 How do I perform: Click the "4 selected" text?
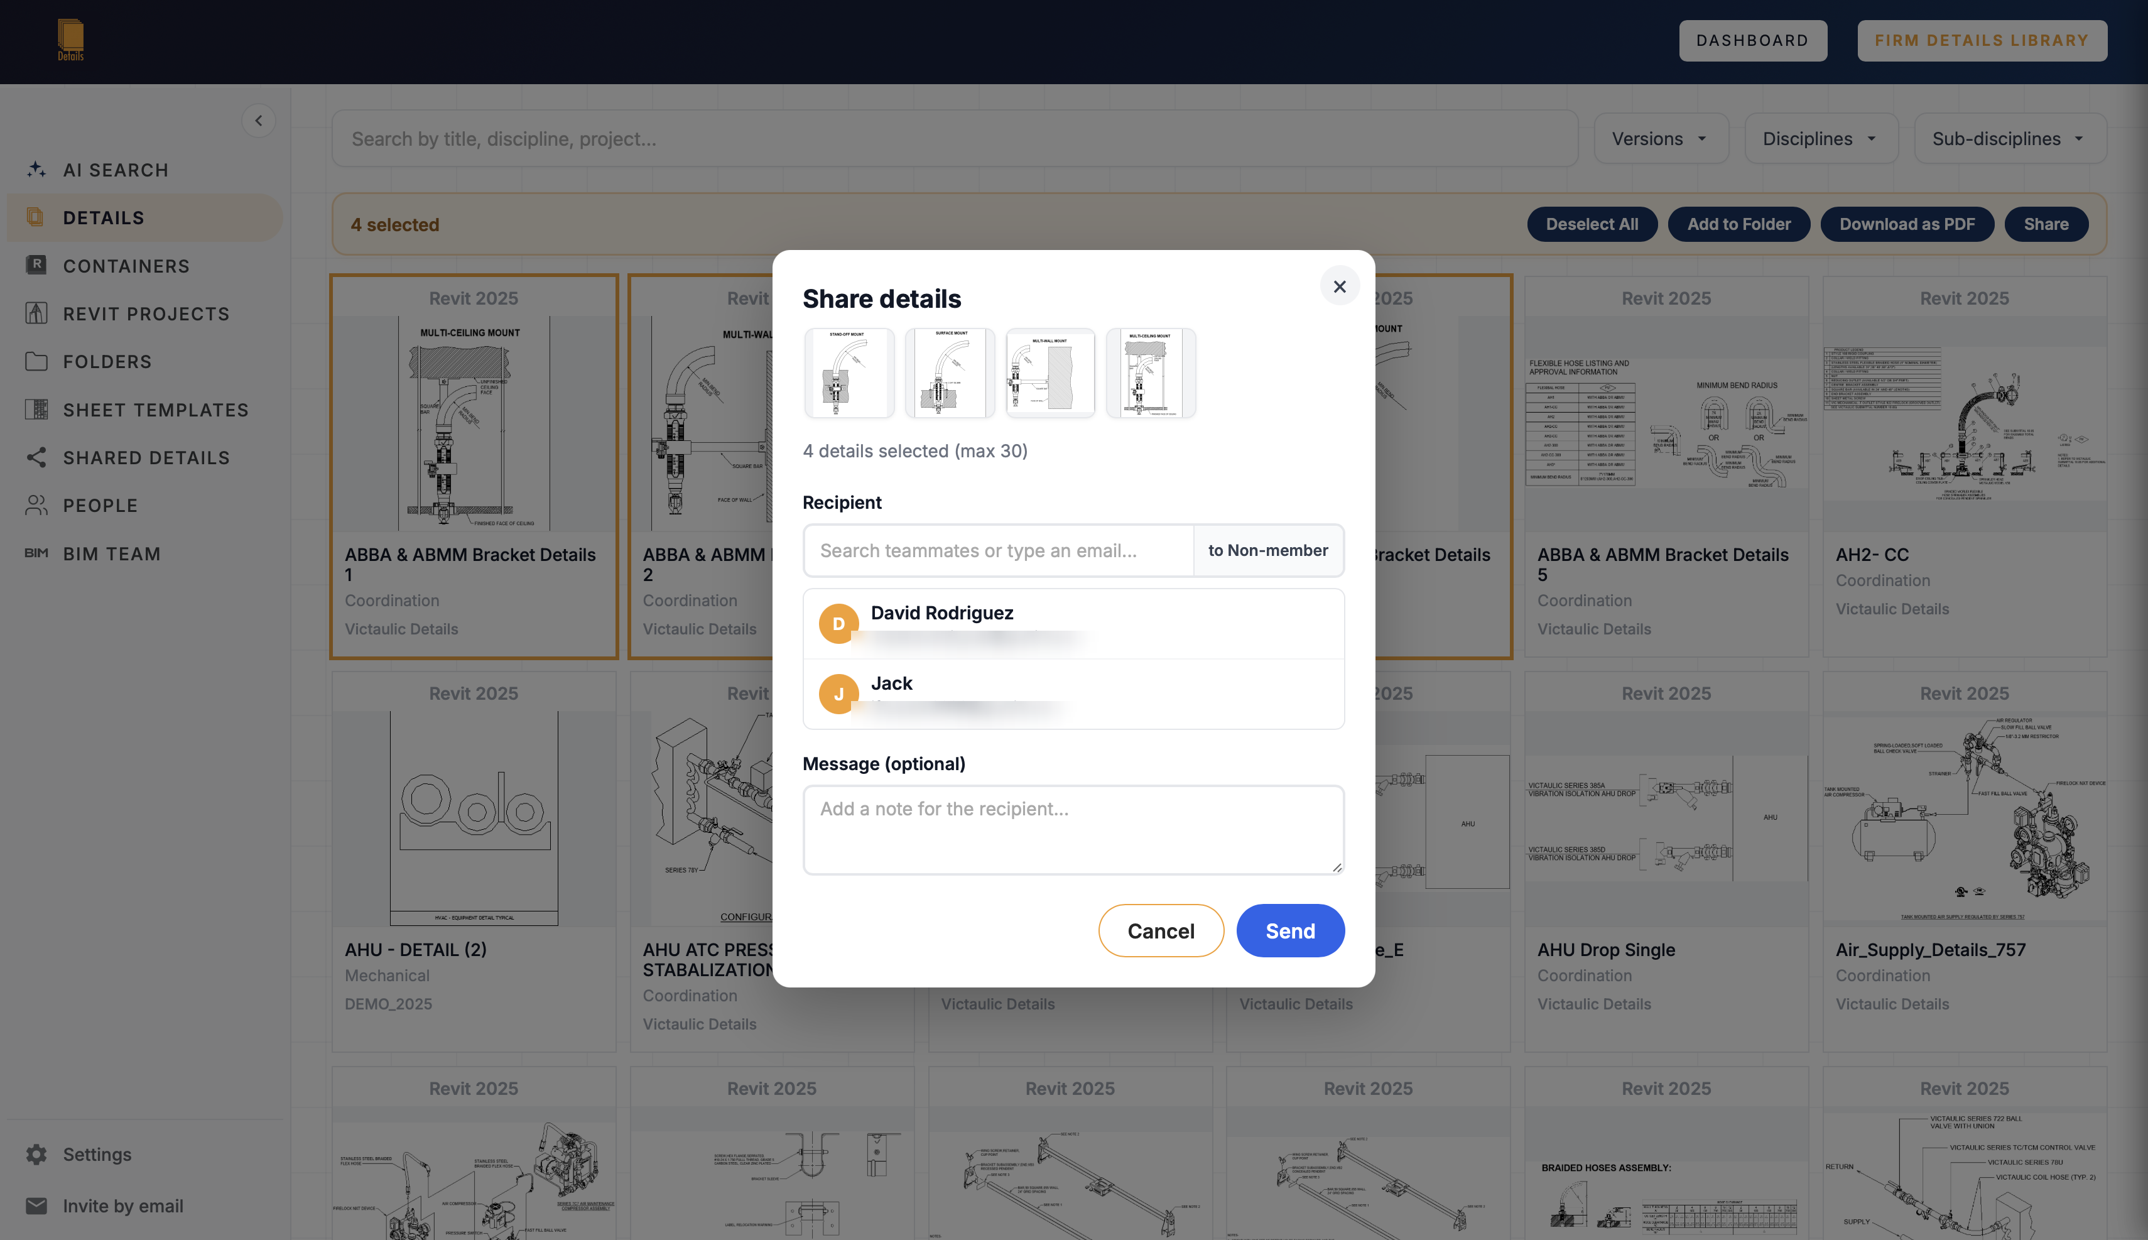(395, 225)
